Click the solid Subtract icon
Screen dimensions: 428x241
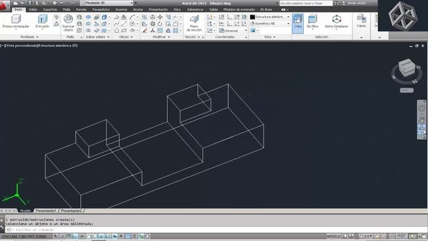[88, 24]
